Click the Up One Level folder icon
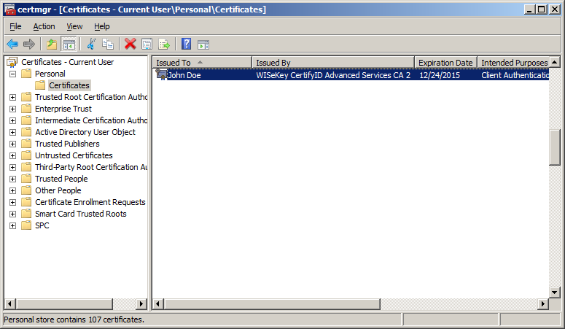Image resolution: width=565 pixels, height=329 pixels. (x=52, y=44)
